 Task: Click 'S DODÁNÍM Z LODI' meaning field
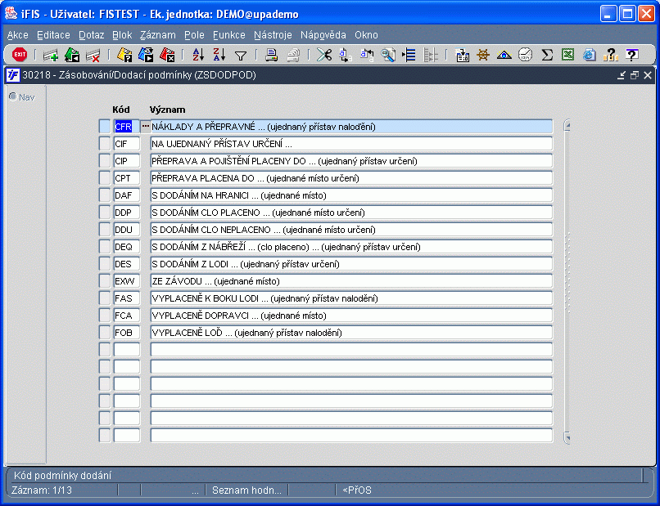(351, 264)
